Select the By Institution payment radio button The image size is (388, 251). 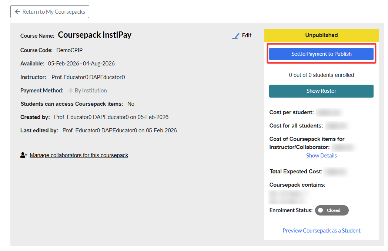pyautogui.click(x=70, y=91)
